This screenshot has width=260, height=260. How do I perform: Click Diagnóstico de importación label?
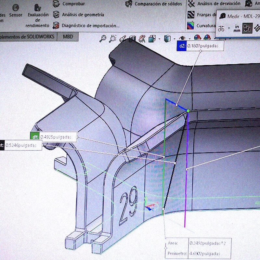[91, 26]
